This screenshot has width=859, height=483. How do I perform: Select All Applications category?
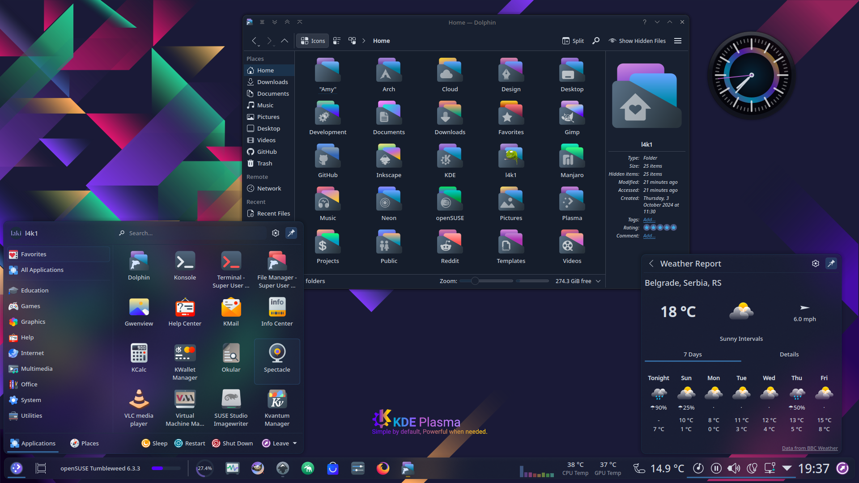(x=58, y=270)
